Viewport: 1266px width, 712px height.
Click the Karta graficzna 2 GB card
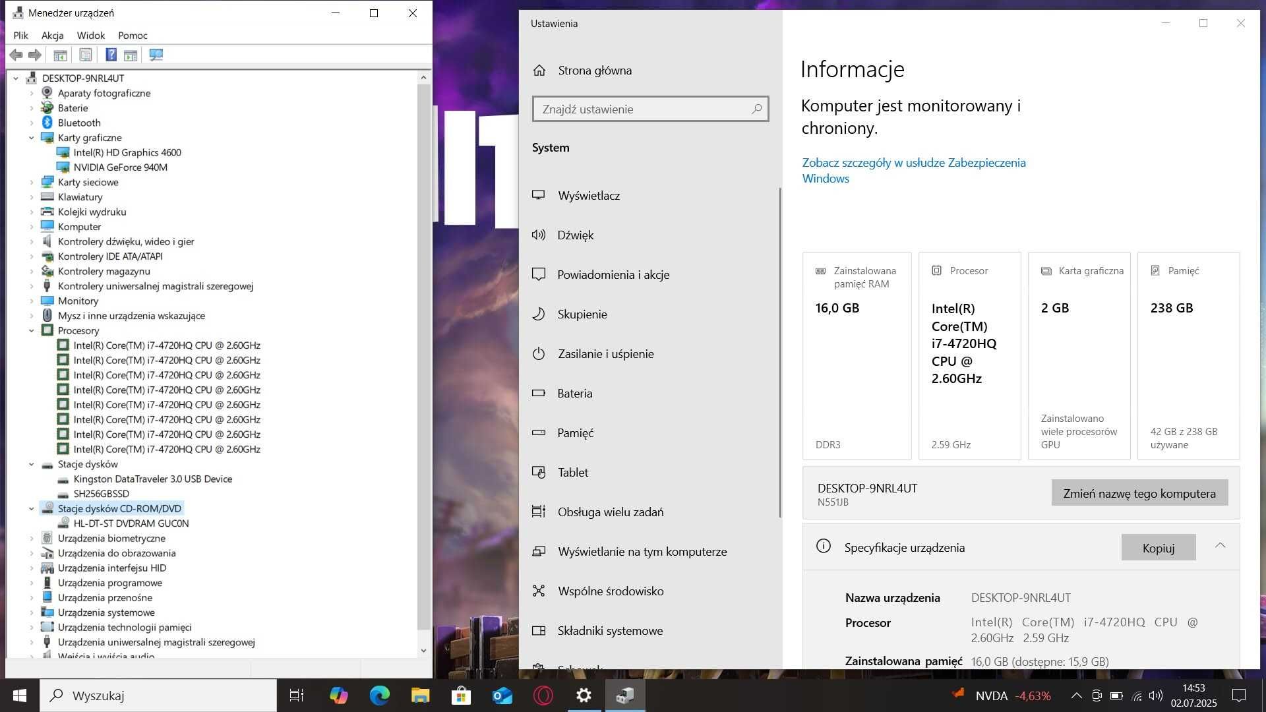coord(1079,356)
